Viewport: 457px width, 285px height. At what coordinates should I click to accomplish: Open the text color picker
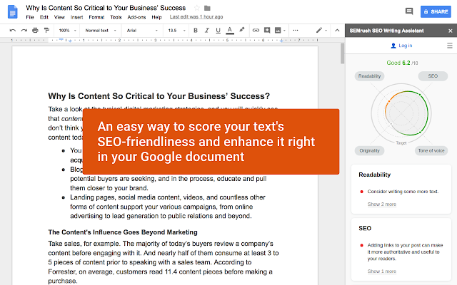point(230,30)
